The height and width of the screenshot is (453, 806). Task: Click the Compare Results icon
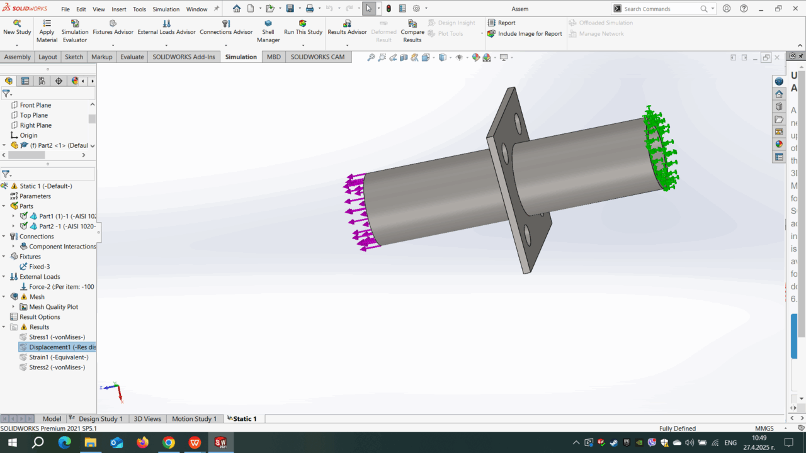[412, 23]
